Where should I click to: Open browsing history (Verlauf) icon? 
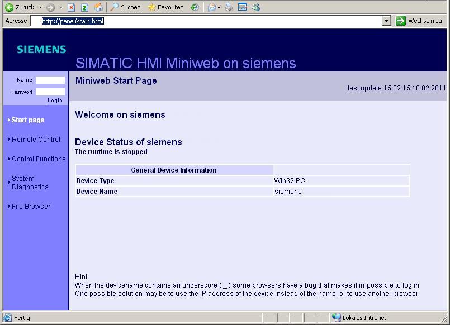click(195, 7)
